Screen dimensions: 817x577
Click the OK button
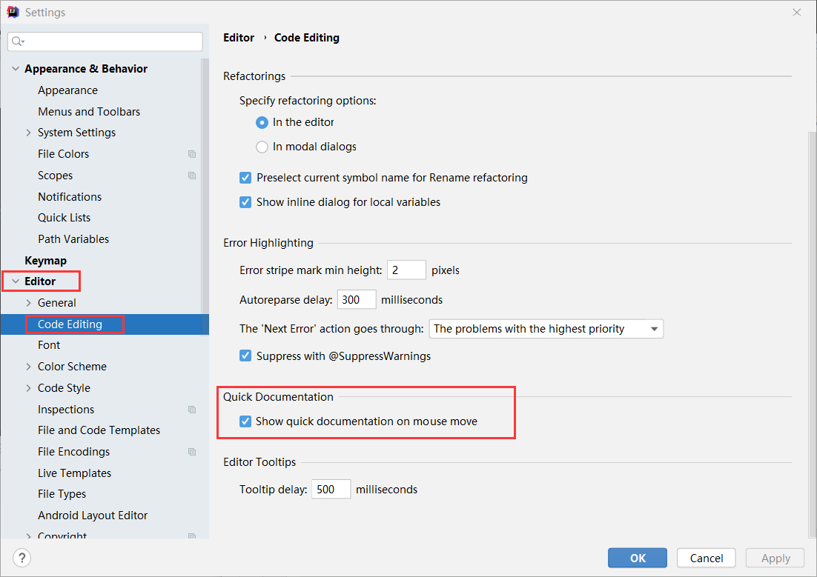638,558
